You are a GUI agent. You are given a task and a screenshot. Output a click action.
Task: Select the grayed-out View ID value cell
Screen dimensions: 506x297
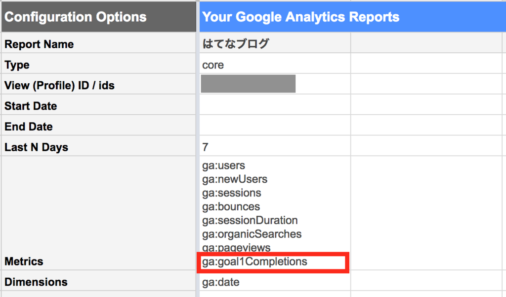click(x=248, y=84)
